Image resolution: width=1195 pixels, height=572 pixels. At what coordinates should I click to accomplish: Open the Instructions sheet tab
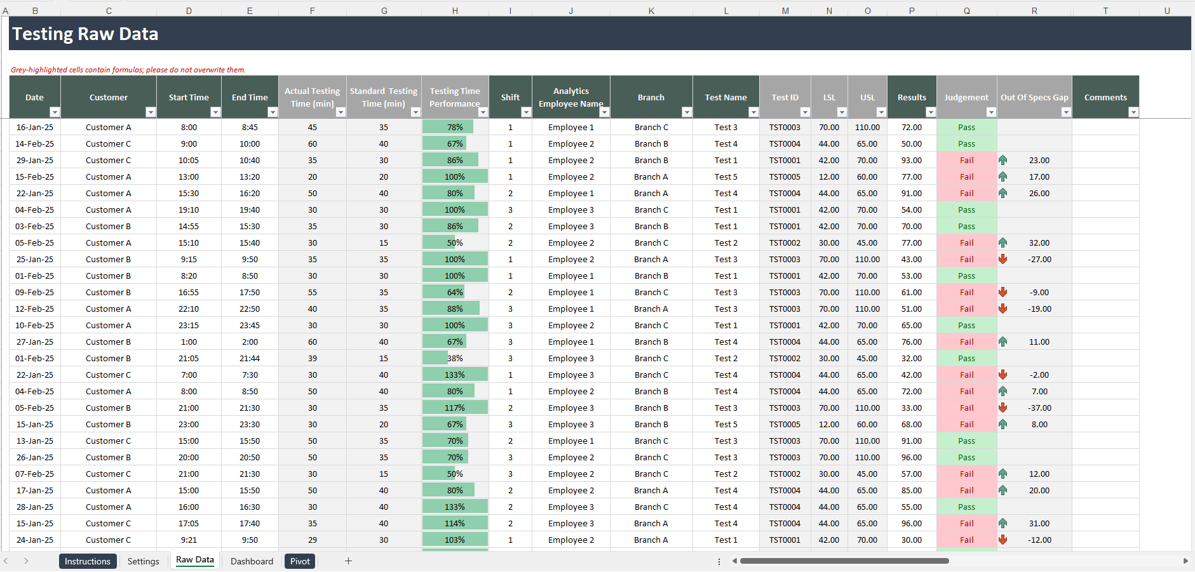point(88,561)
